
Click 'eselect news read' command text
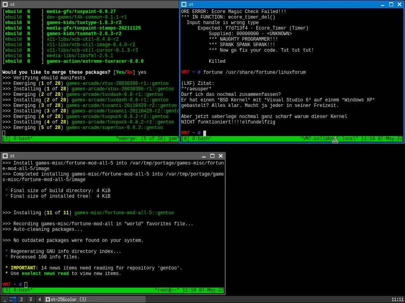coord(45,274)
